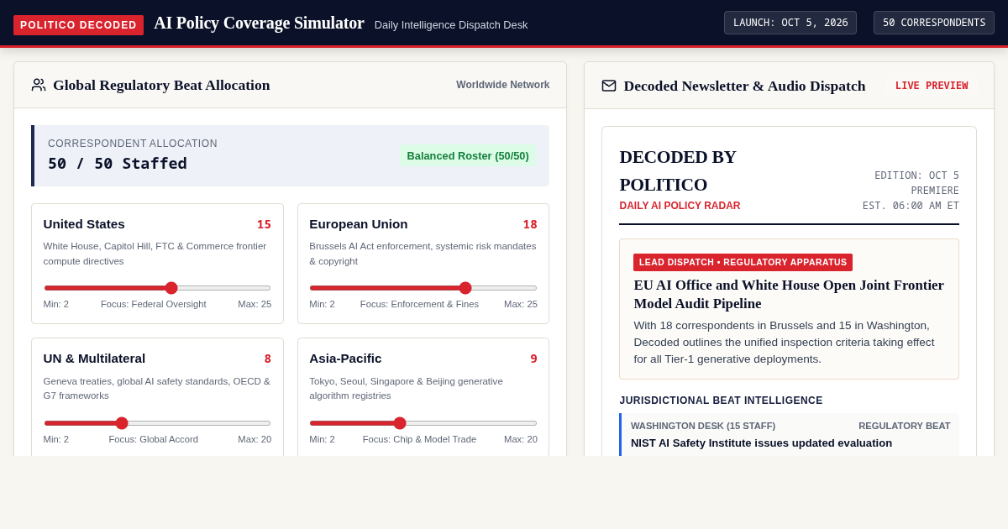The image size is (1008, 529).
Task: Click Focus: Chip & Model Trade label
Action: (x=419, y=439)
